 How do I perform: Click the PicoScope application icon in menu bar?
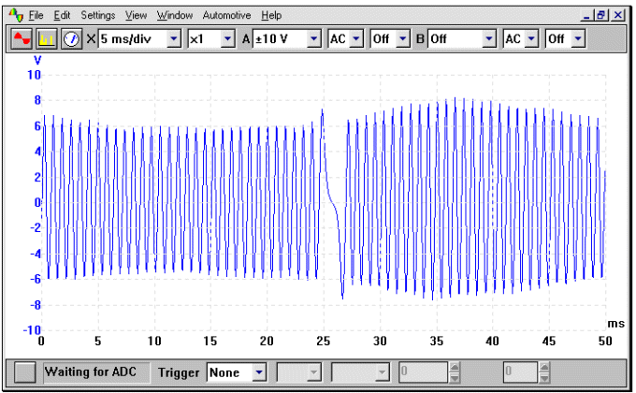[x=15, y=15]
